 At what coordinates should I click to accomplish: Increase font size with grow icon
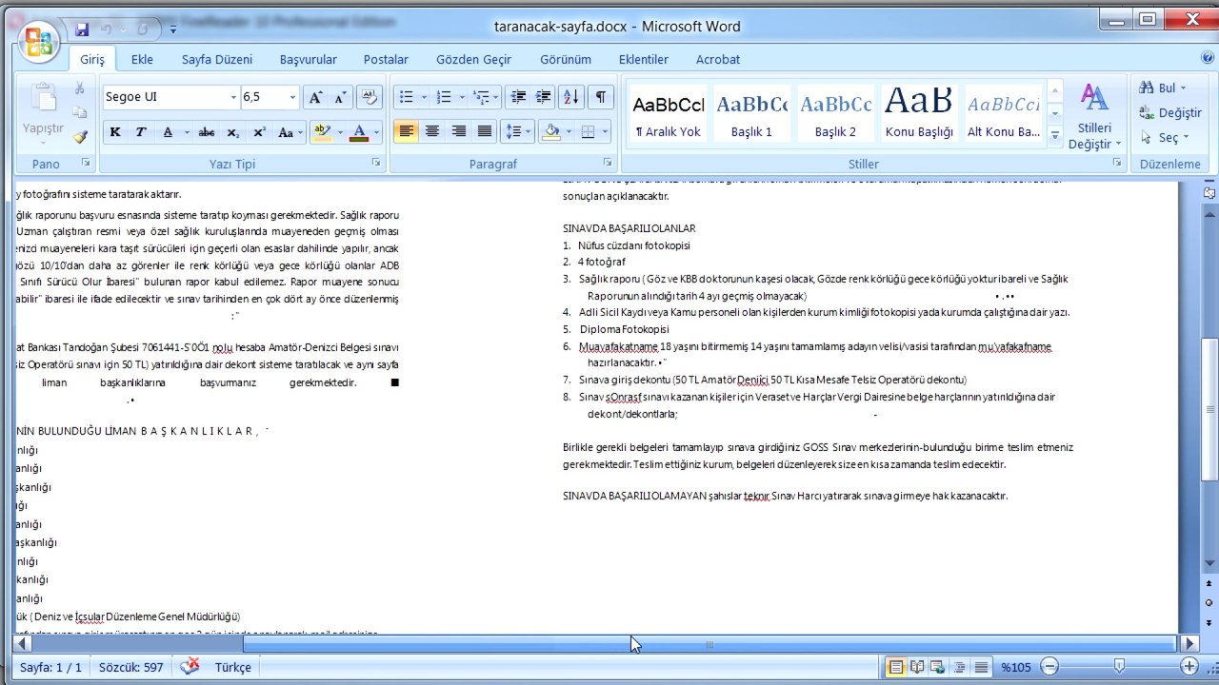315,97
